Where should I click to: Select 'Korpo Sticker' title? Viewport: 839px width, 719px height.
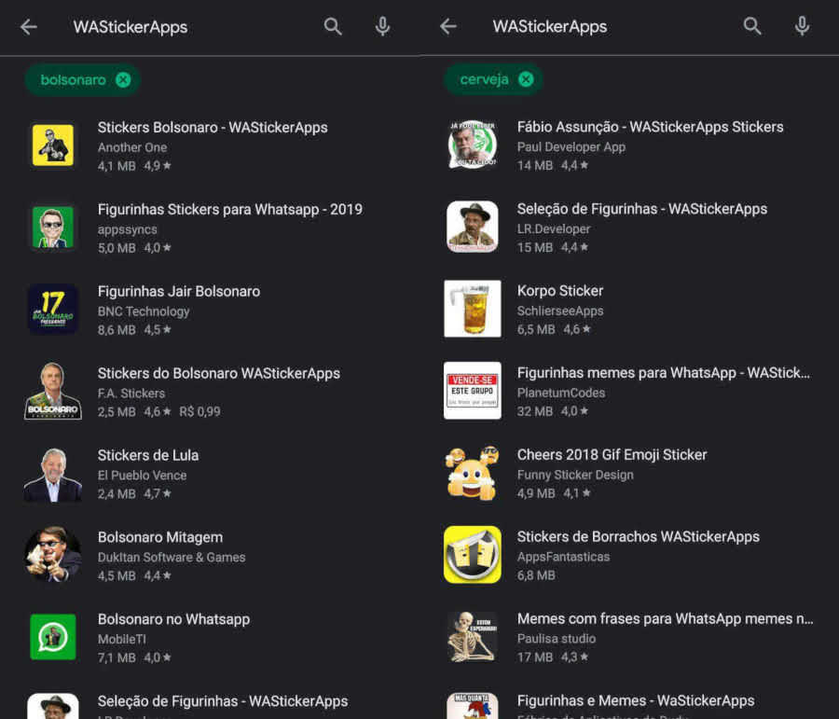tap(560, 291)
